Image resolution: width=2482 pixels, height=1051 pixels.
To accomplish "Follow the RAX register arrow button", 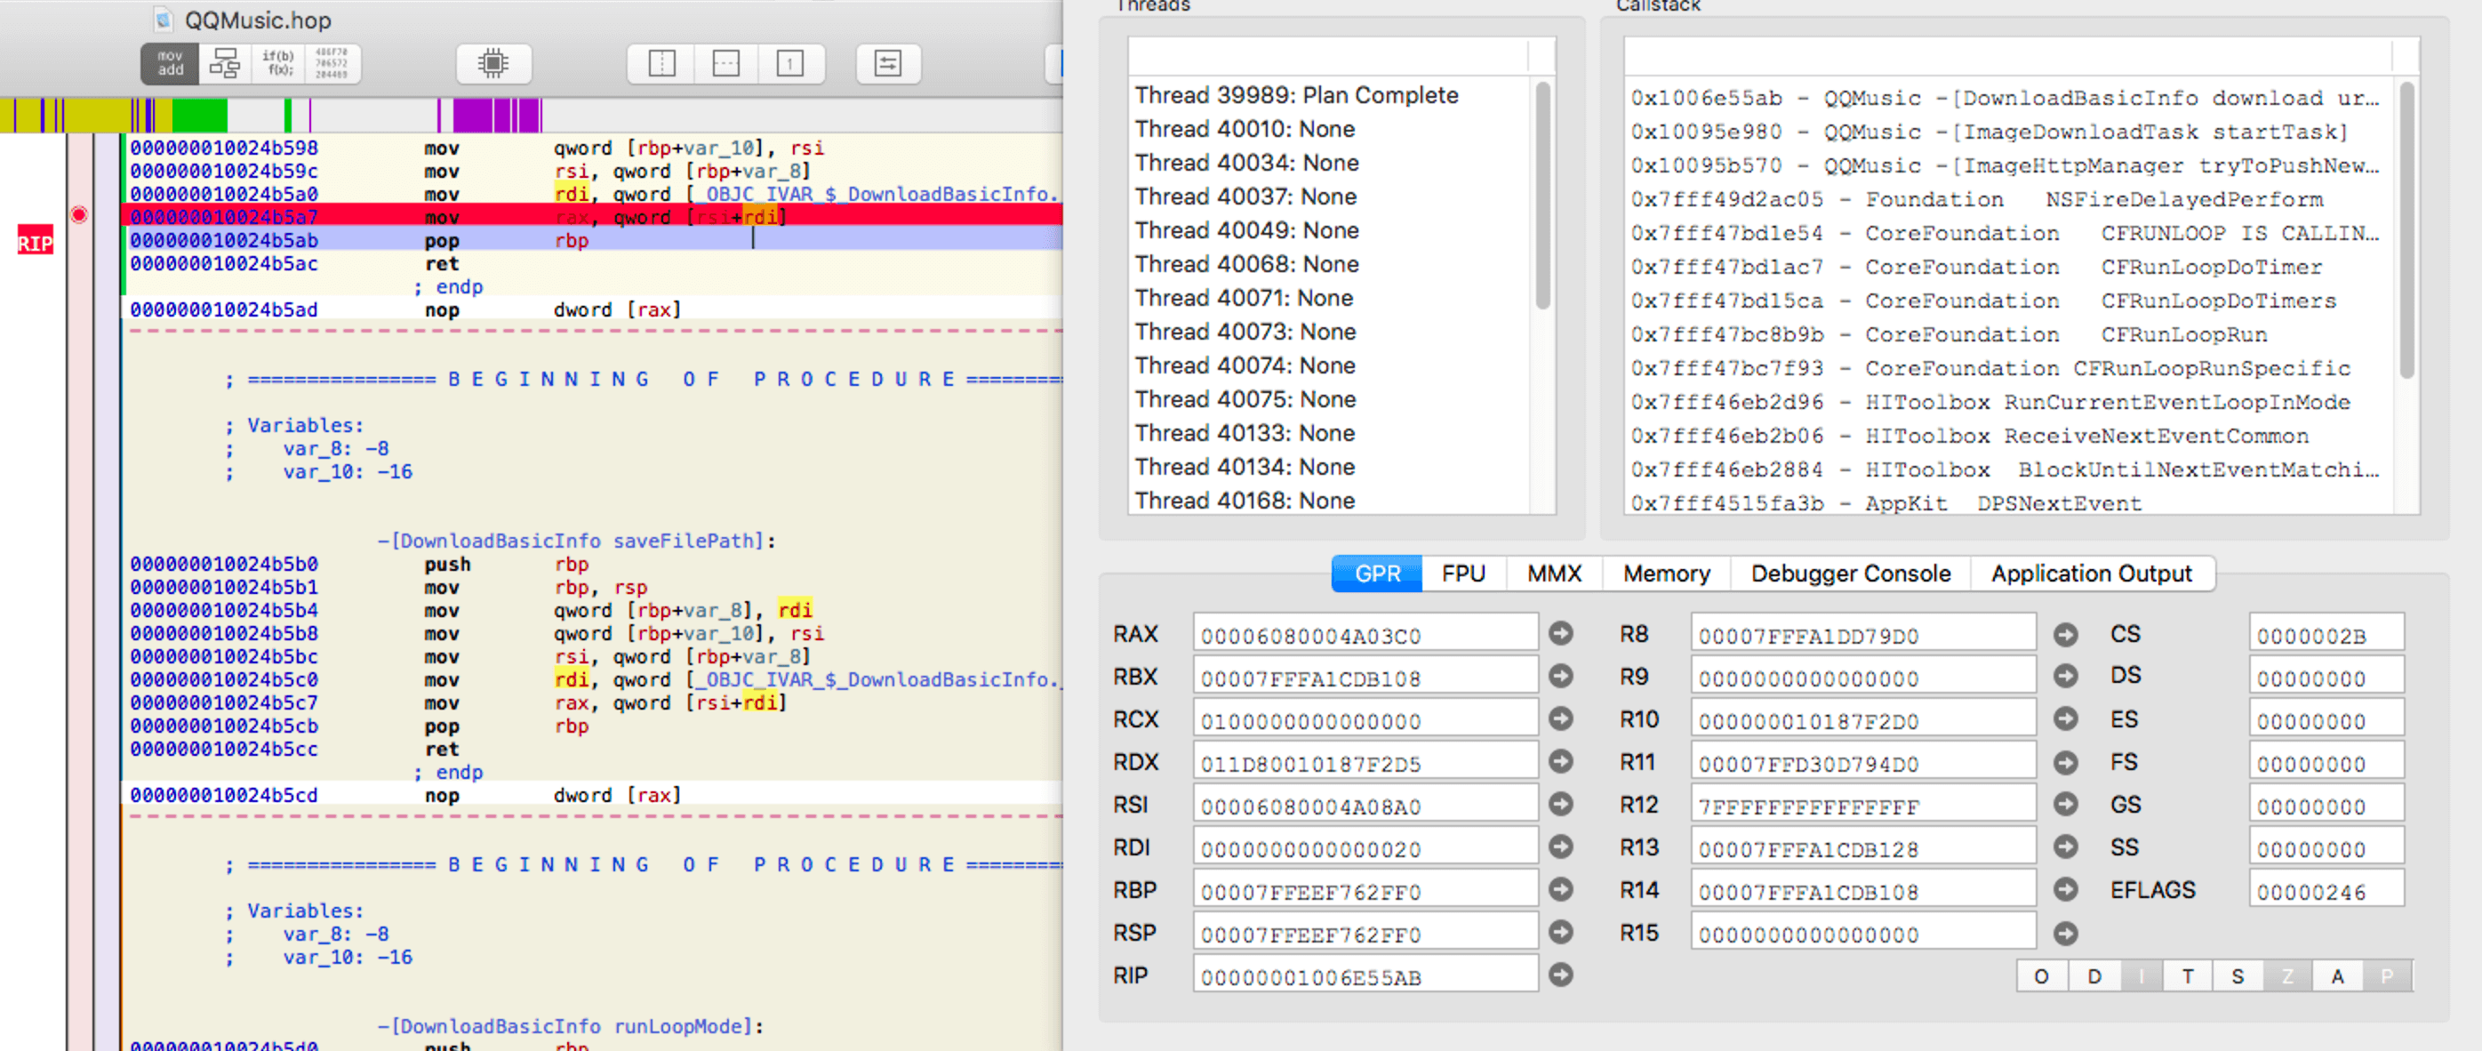I will click(x=1561, y=634).
